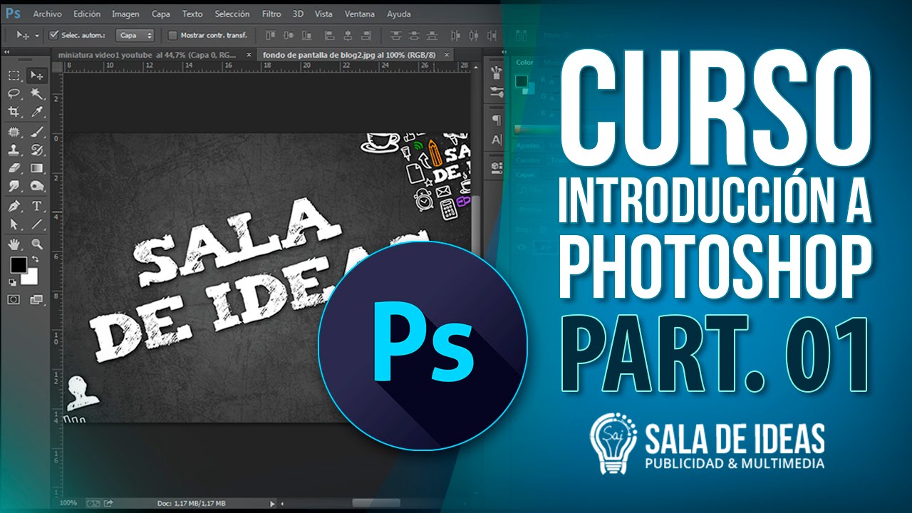Screen dimensions: 912x513
Task: Select the History Brush tool
Action: [36, 150]
